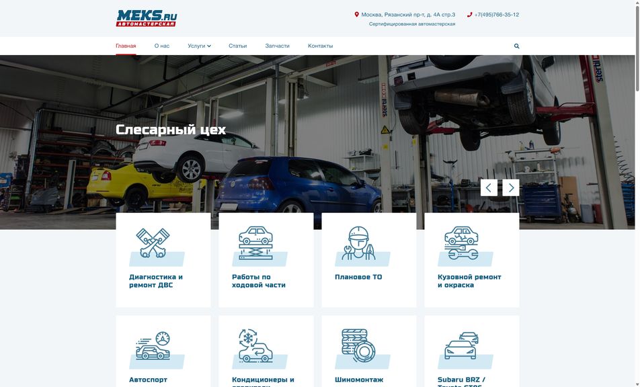
Task: Open Кузовной ремонт и окраска link
Action: point(469,281)
